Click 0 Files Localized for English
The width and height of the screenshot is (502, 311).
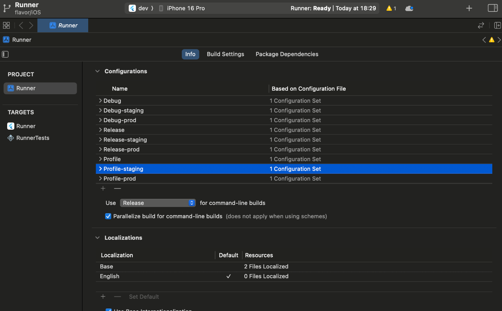[266, 276]
